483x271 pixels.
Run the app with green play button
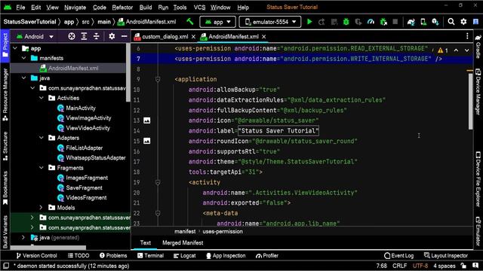[x=309, y=22]
